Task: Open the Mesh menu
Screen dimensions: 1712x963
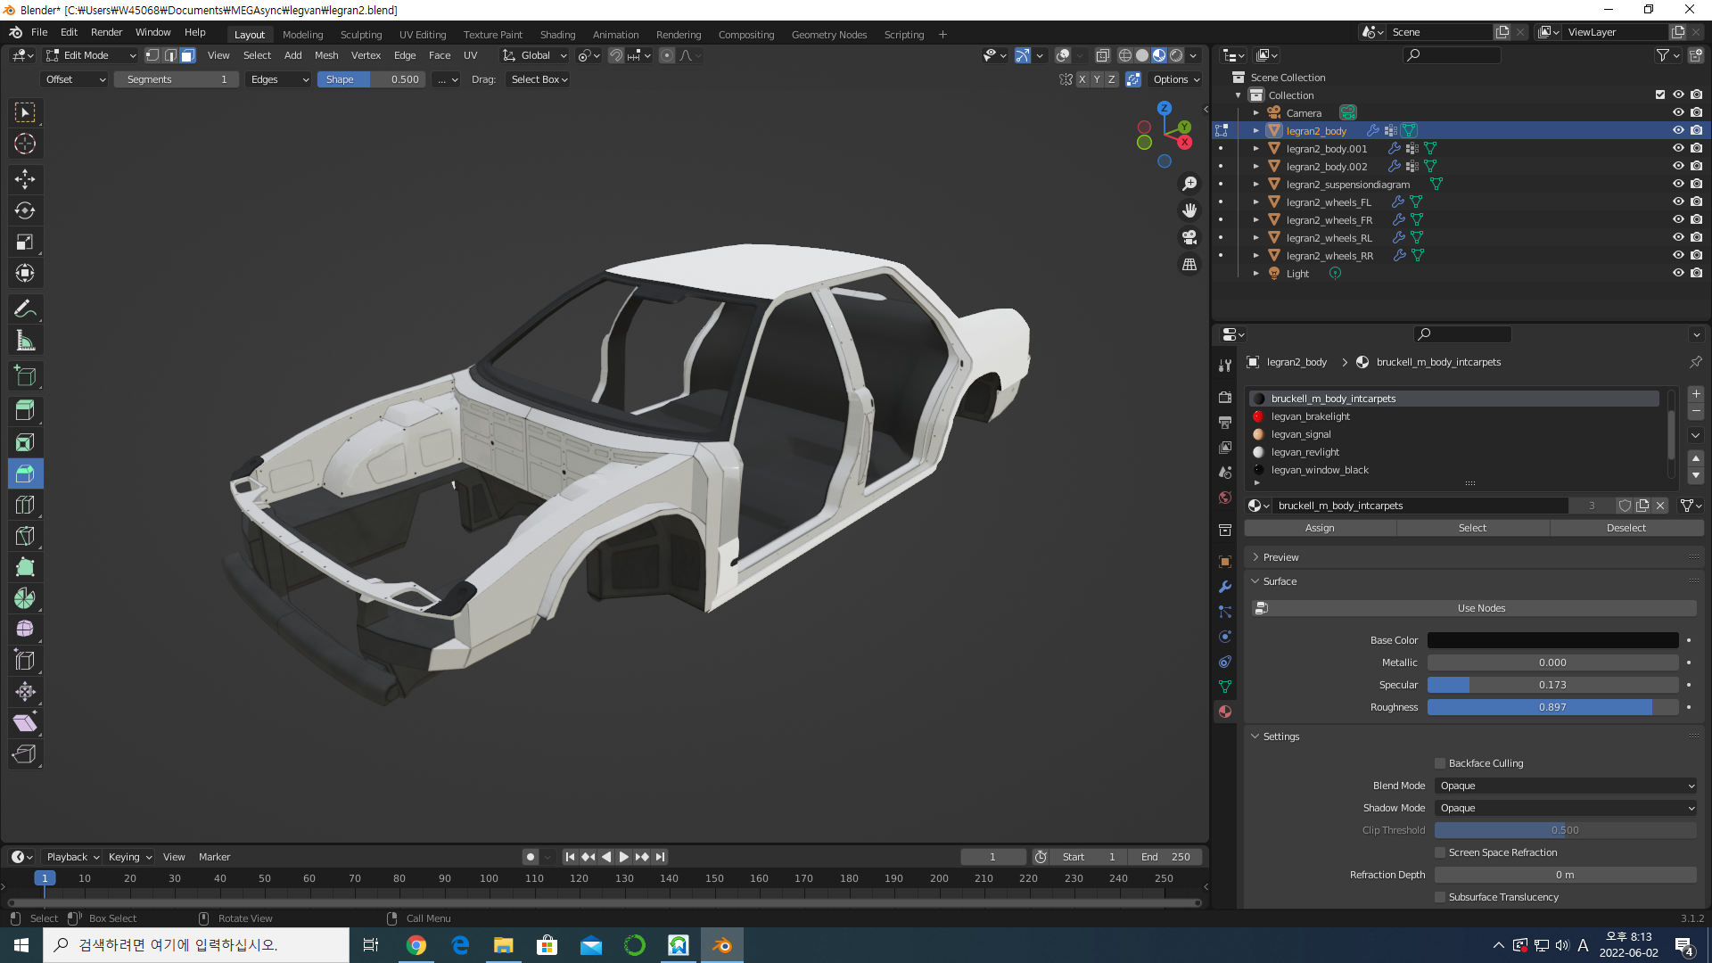Action: coord(326,55)
